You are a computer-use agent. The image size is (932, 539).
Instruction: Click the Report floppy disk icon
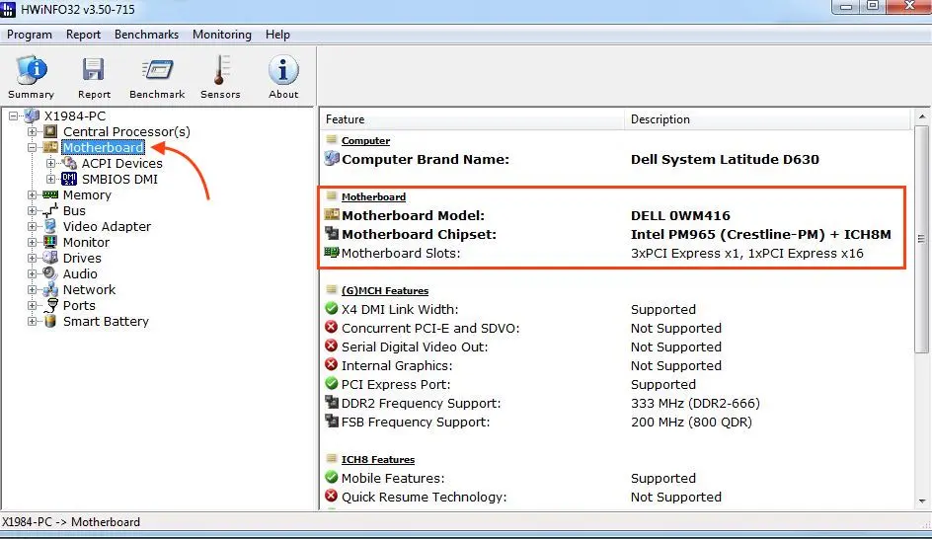(x=94, y=70)
